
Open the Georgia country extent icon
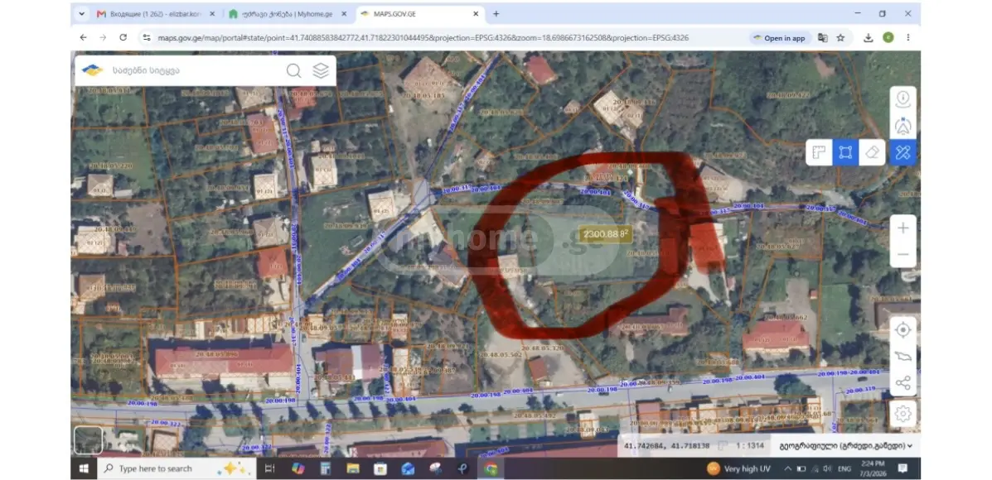click(x=902, y=357)
